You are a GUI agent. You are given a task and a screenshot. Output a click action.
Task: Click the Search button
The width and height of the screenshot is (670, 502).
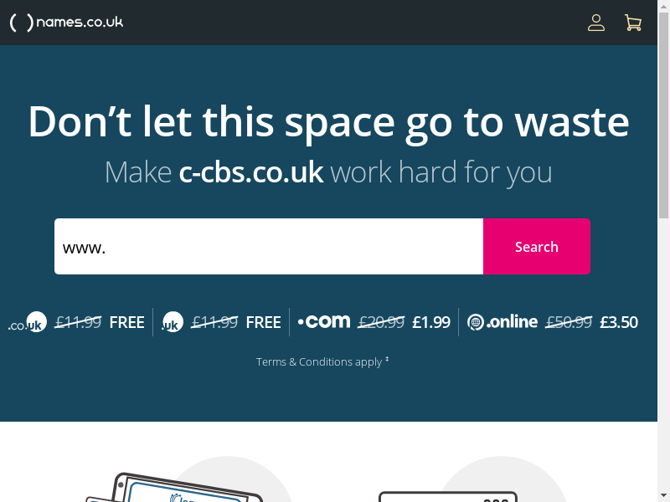(537, 246)
